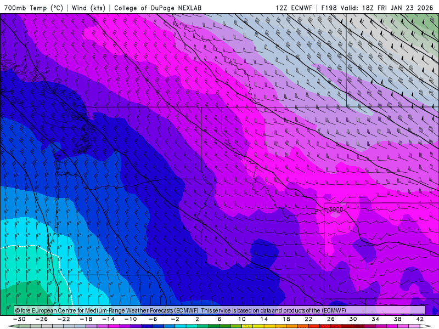
Task: Click the -30 colorbar tick label
Action: coord(19,319)
